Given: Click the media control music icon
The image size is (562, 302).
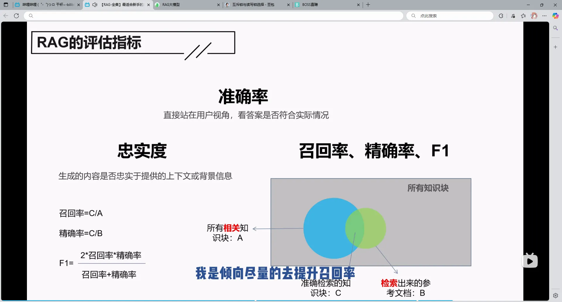Looking at the screenshot, I should [x=513, y=16].
